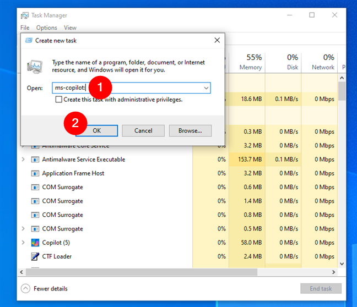Screen dimensions: 357x307
Task: Click 0.1 MB/s disk value for Antimalware Service
Action: pyautogui.click(x=286, y=160)
